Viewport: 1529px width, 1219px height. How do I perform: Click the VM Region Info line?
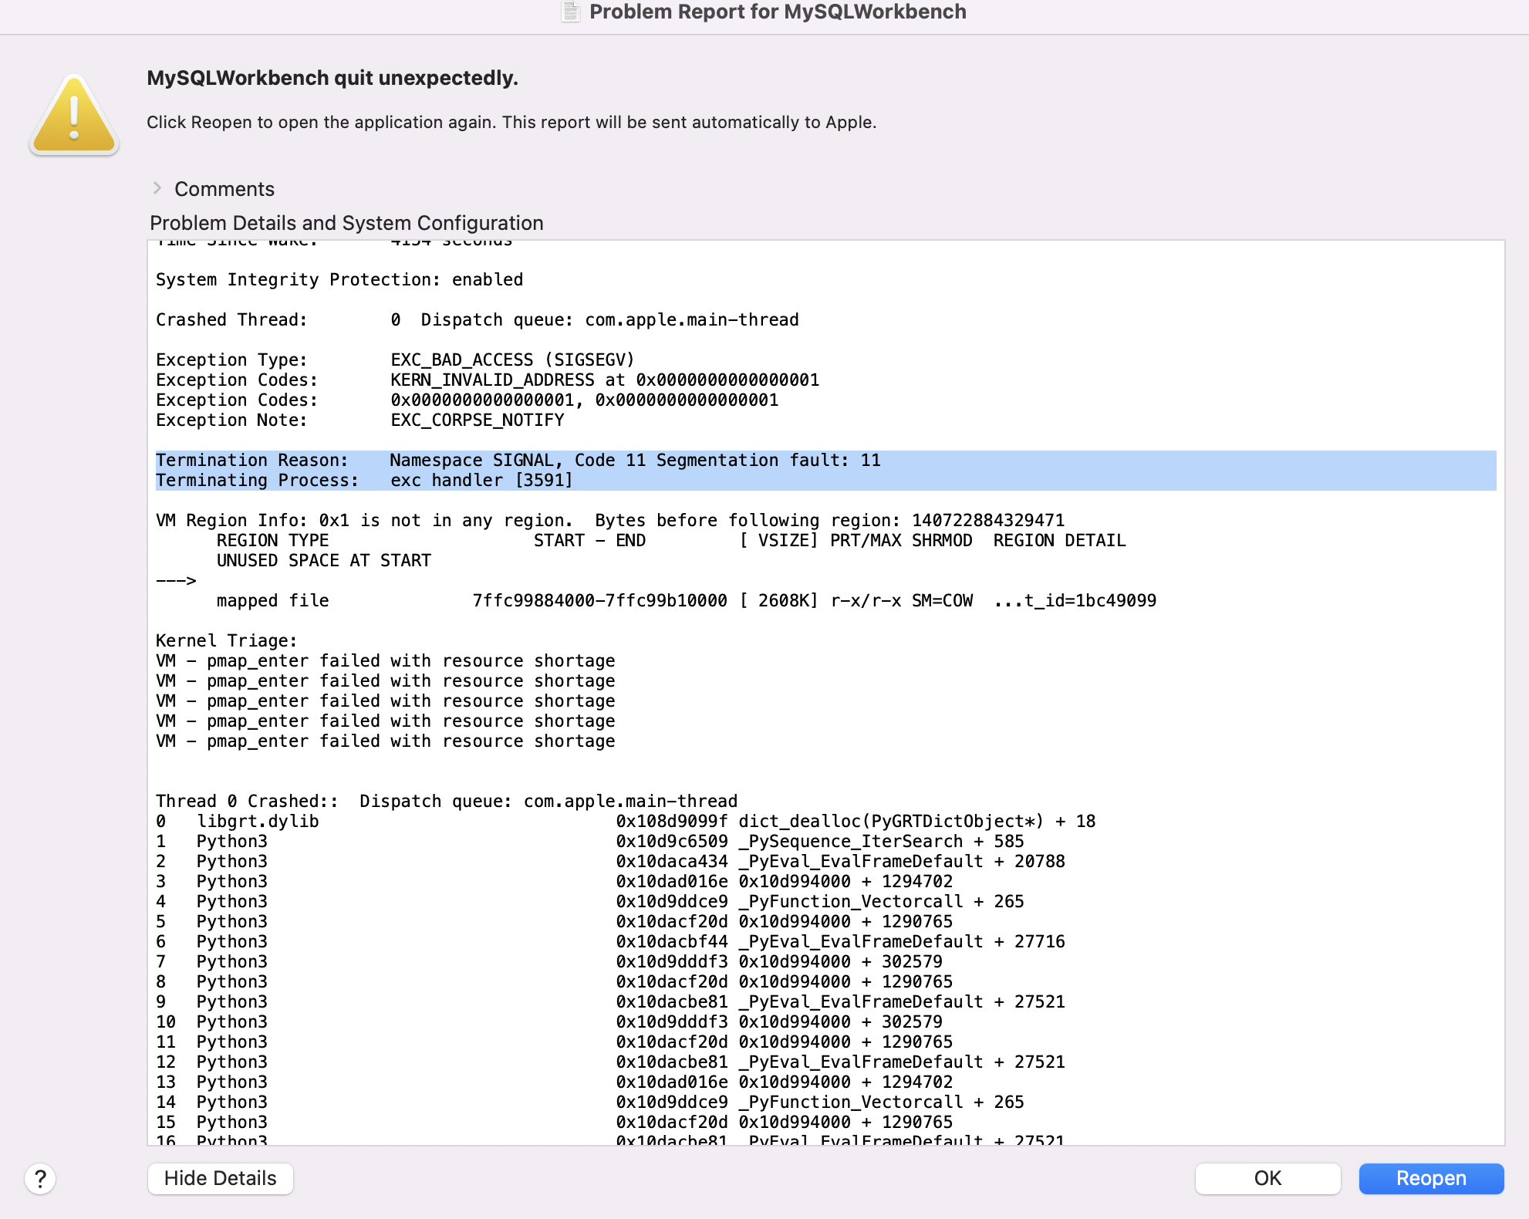coord(610,521)
